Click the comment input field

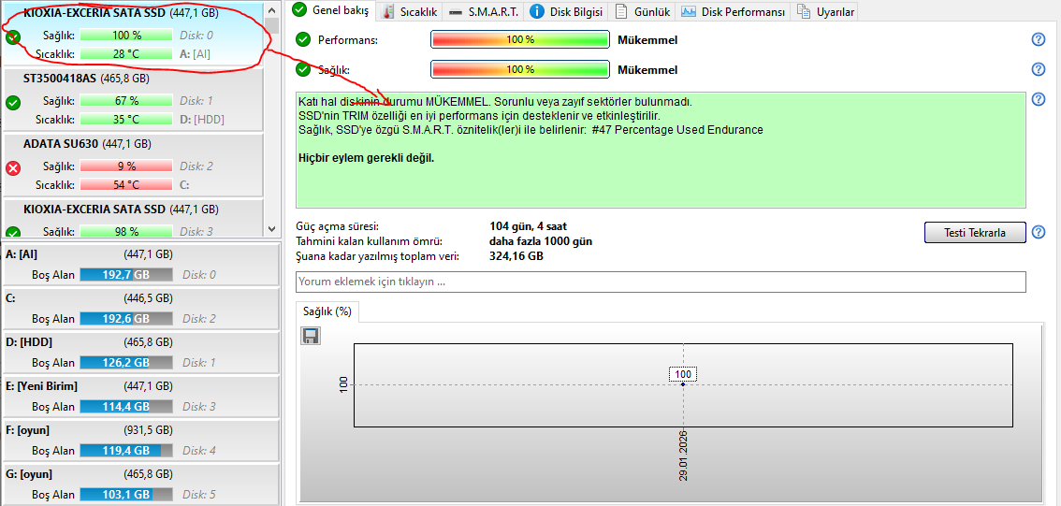661,282
